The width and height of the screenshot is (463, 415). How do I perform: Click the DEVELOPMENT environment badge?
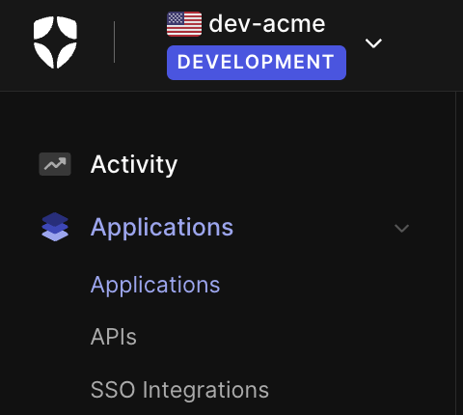[257, 63]
